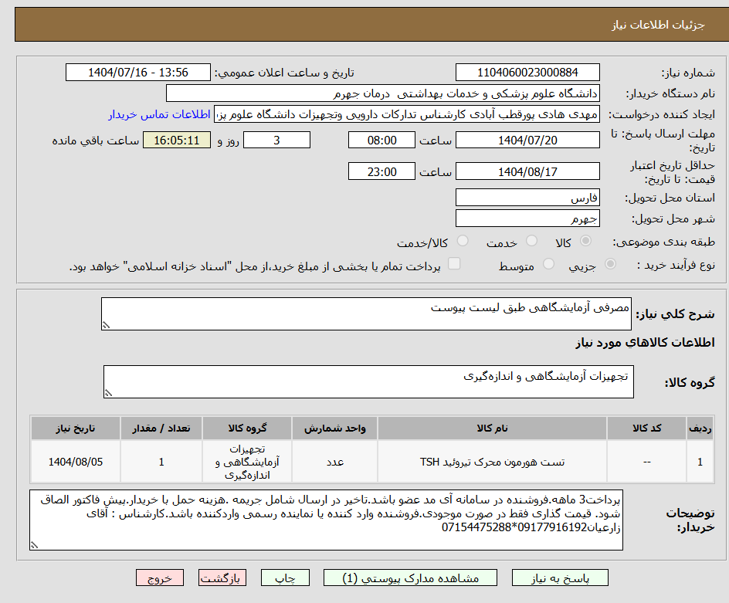Select the خدمت radio option
This screenshot has height=603, width=729.
(531, 241)
